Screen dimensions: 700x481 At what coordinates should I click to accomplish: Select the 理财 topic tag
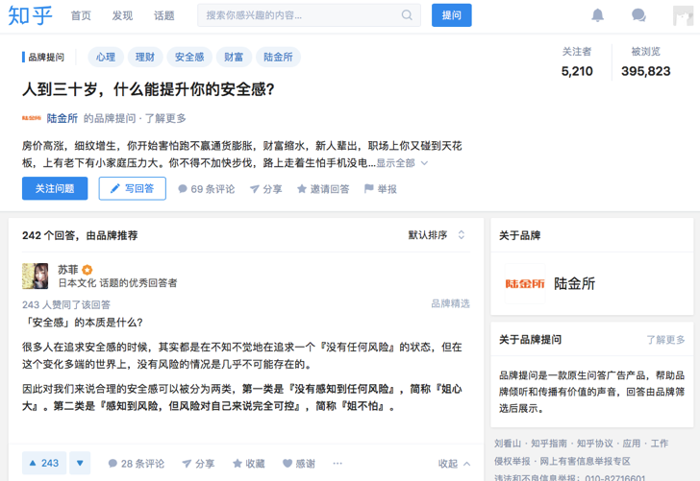(x=145, y=57)
